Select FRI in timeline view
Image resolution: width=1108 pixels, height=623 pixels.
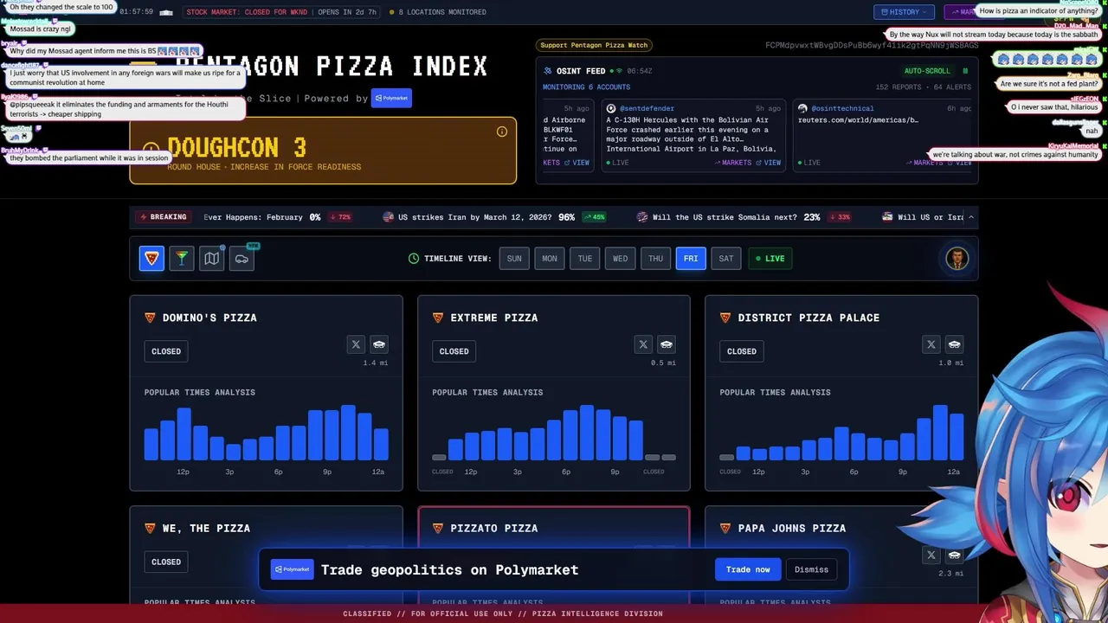tap(691, 258)
